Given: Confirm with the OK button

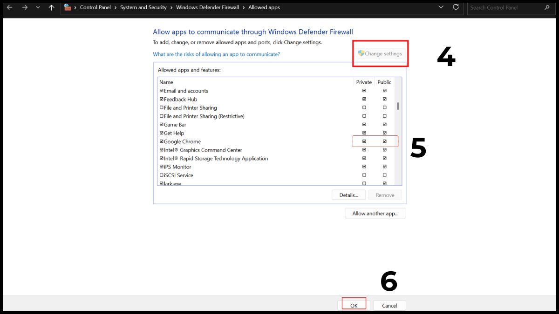Looking at the screenshot, I should 354,306.
